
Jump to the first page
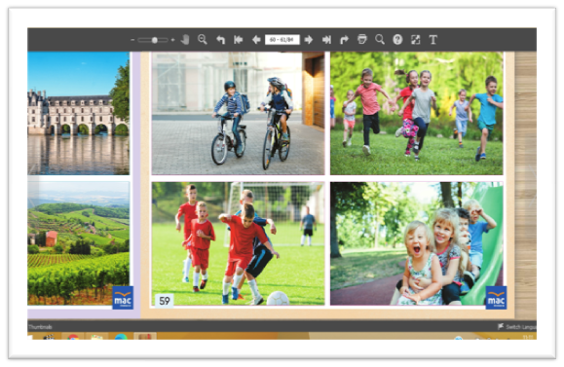(238, 40)
